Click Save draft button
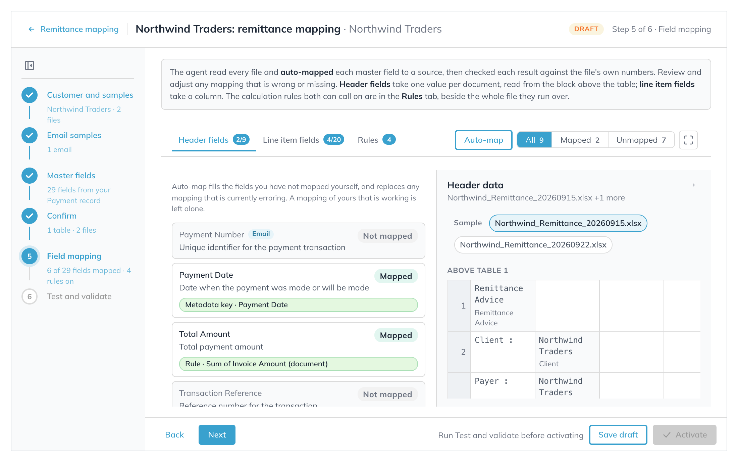The image size is (738, 462). [x=618, y=435]
